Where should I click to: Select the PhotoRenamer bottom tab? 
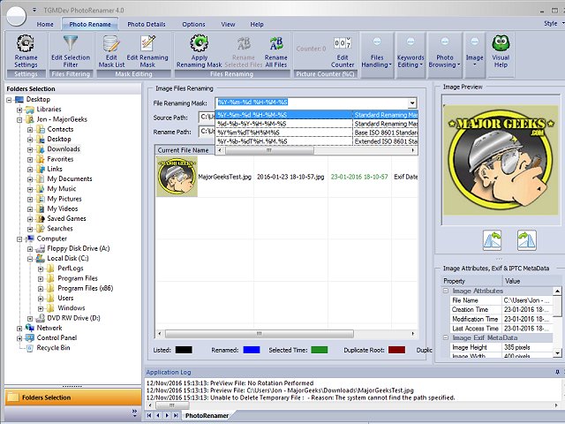(x=207, y=415)
